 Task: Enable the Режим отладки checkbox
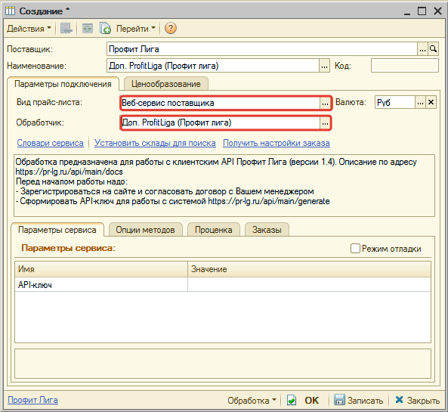[355, 249]
